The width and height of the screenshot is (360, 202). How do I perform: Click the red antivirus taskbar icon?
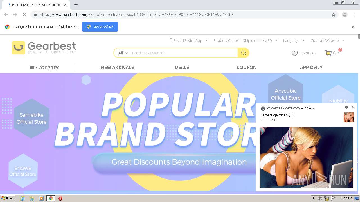point(60,198)
